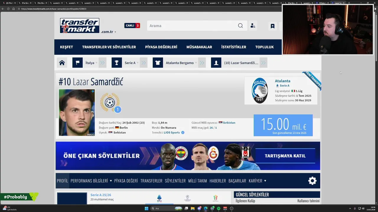Screen dimensions: 378x212
Task: Open the CANLI live scores badge
Action: pos(132,26)
